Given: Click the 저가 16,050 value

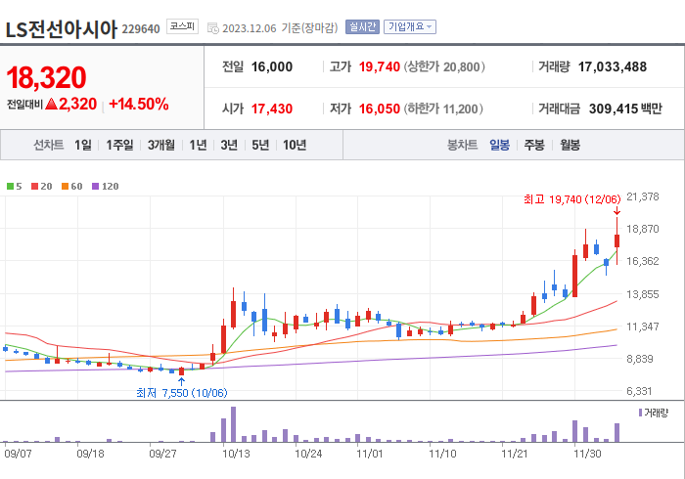Looking at the screenshot, I should coord(380,109).
